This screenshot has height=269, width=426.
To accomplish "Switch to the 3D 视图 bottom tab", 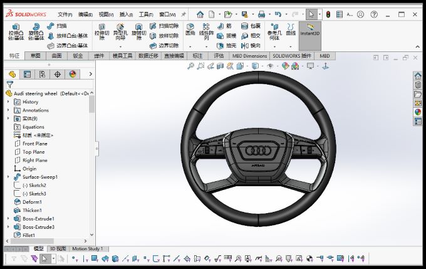I will (58, 248).
